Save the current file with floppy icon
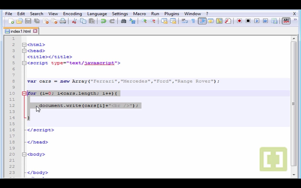Screen dimensions: 301x188 tap(28, 21)
